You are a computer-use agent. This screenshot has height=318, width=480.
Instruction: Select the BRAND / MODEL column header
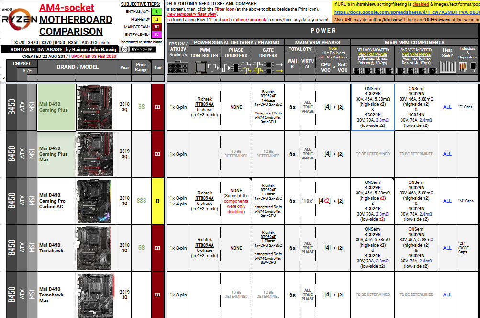(x=78, y=67)
